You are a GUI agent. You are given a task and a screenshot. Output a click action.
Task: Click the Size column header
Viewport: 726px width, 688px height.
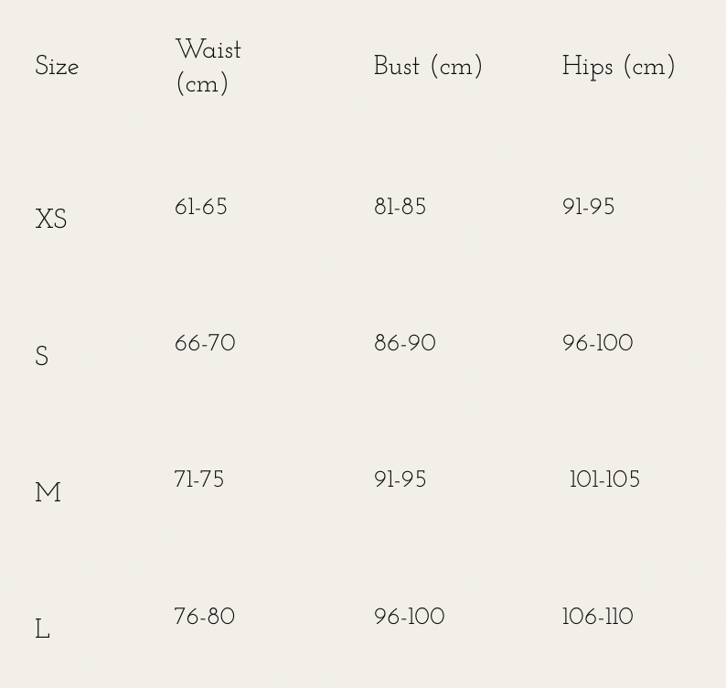click(x=57, y=67)
